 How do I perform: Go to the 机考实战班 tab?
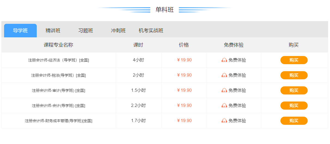[151, 31]
